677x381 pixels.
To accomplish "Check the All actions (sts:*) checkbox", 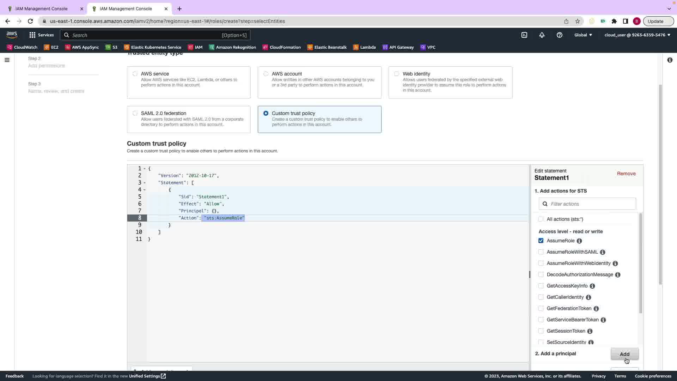I will click(541, 219).
